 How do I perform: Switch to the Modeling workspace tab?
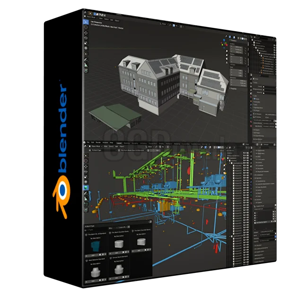coord(127,143)
